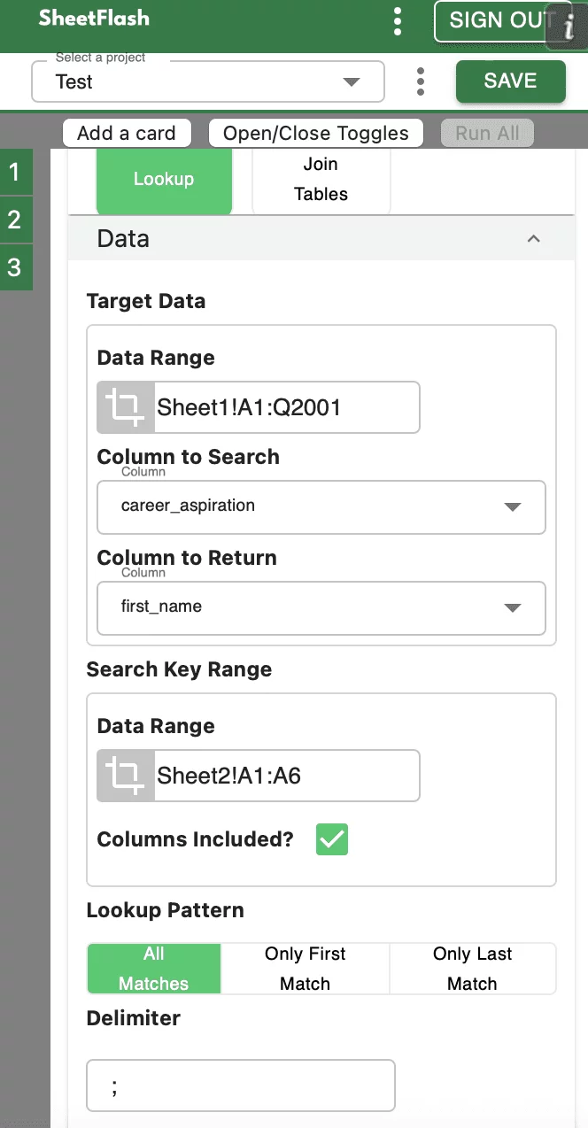The width and height of the screenshot is (588, 1128).
Task: Click the info icon at top right
Action: (x=569, y=27)
